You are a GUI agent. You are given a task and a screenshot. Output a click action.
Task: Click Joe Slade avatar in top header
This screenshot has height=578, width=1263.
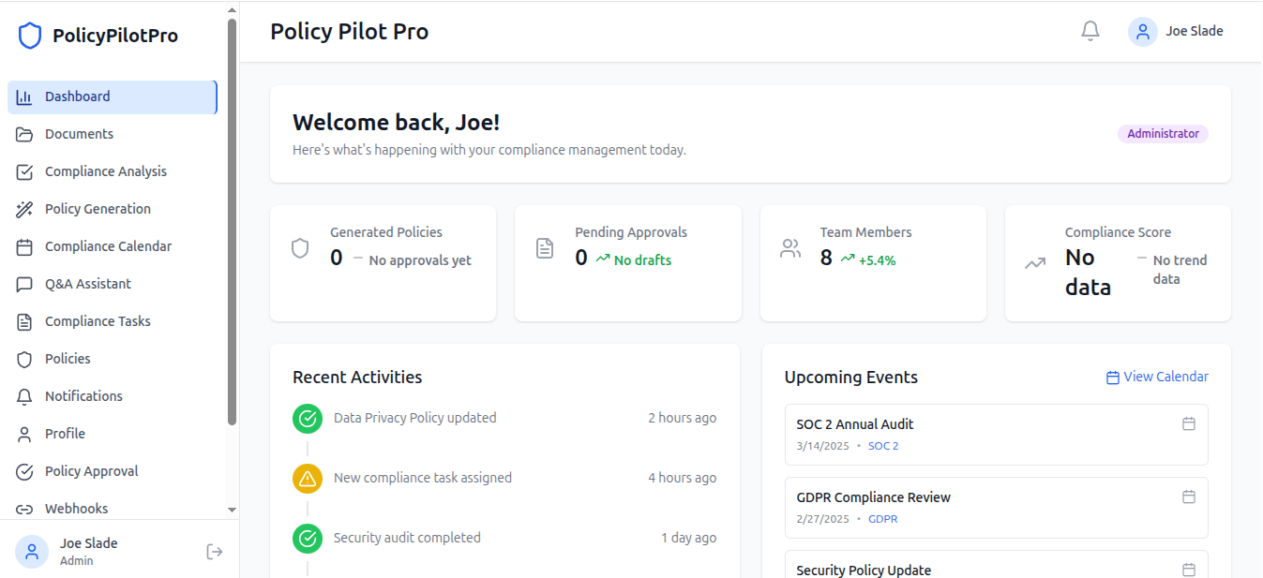click(1142, 32)
